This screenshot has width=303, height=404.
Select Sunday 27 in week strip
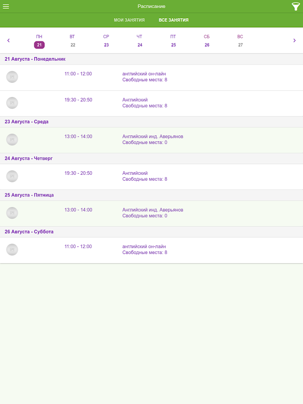(x=240, y=41)
